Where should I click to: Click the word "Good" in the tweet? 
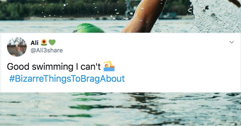coord(17,67)
